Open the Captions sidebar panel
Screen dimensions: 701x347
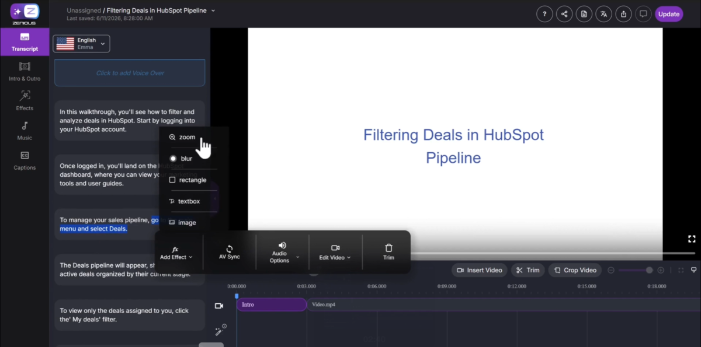pos(25,160)
